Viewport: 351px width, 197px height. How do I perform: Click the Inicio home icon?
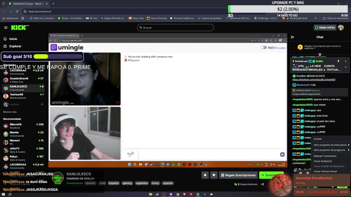click(5, 39)
